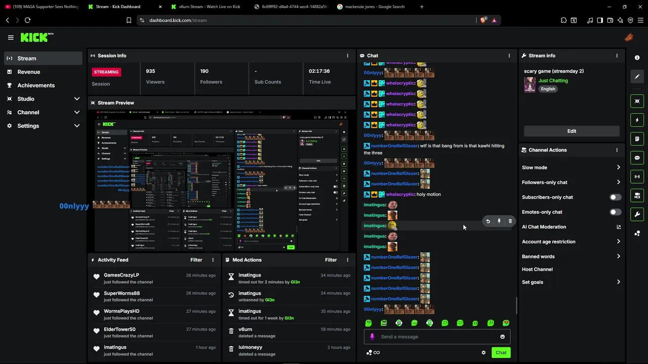Click the pencil edit layout icon
This screenshot has width=648, height=364.
[x=637, y=76]
